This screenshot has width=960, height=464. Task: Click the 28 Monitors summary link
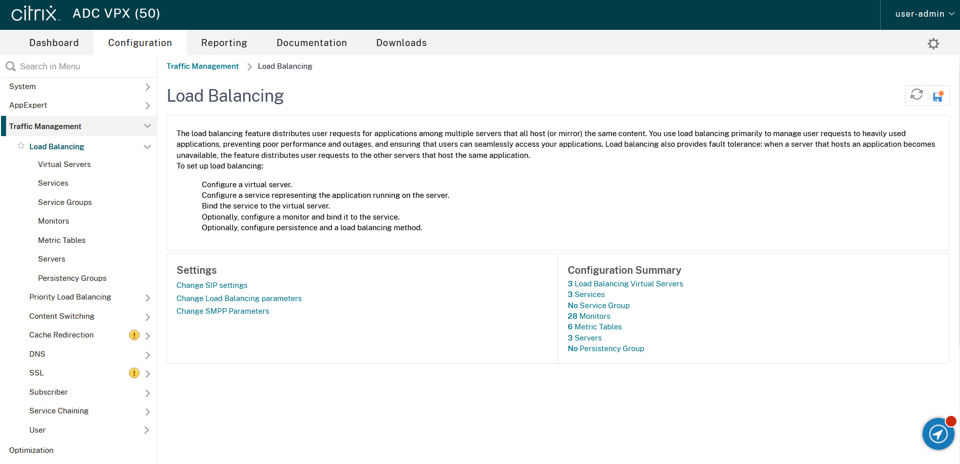pos(589,316)
